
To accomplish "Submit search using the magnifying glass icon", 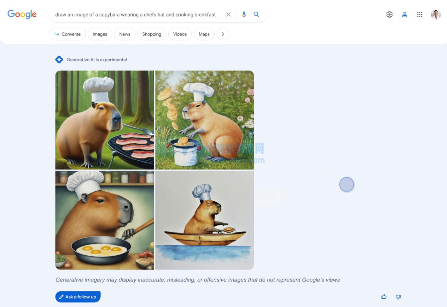I will (x=257, y=15).
